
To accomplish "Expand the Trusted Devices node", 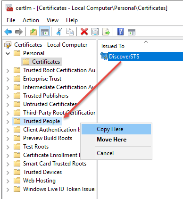I will point(8,172).
